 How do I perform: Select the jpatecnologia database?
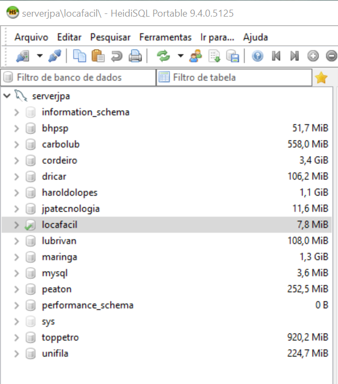[x=71, y=209]
